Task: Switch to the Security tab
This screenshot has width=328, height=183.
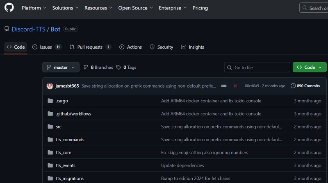Action: (x=161, y=47)
